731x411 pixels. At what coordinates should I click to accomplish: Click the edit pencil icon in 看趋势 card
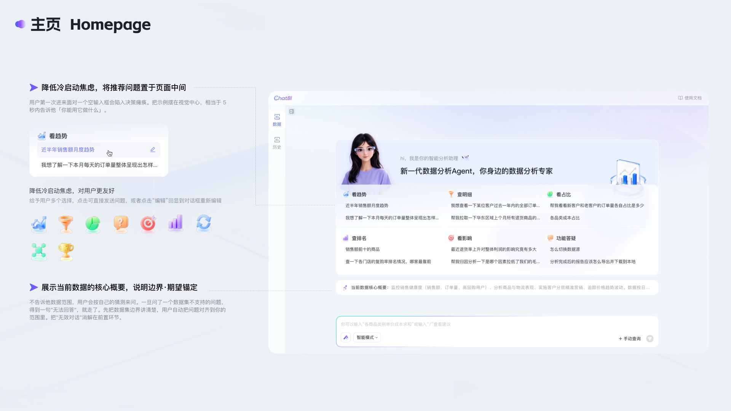pos(153,150)
